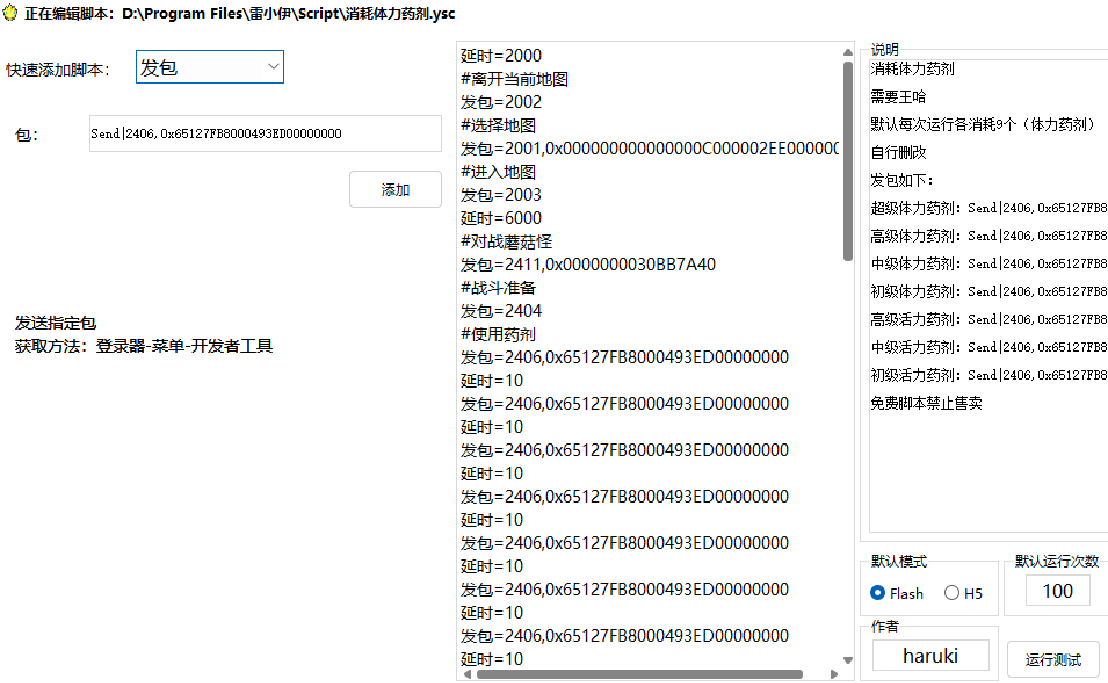Click the horizontal scroll-right arrow
Viewport: 1108px width, 683px height.
click(834, 674)
